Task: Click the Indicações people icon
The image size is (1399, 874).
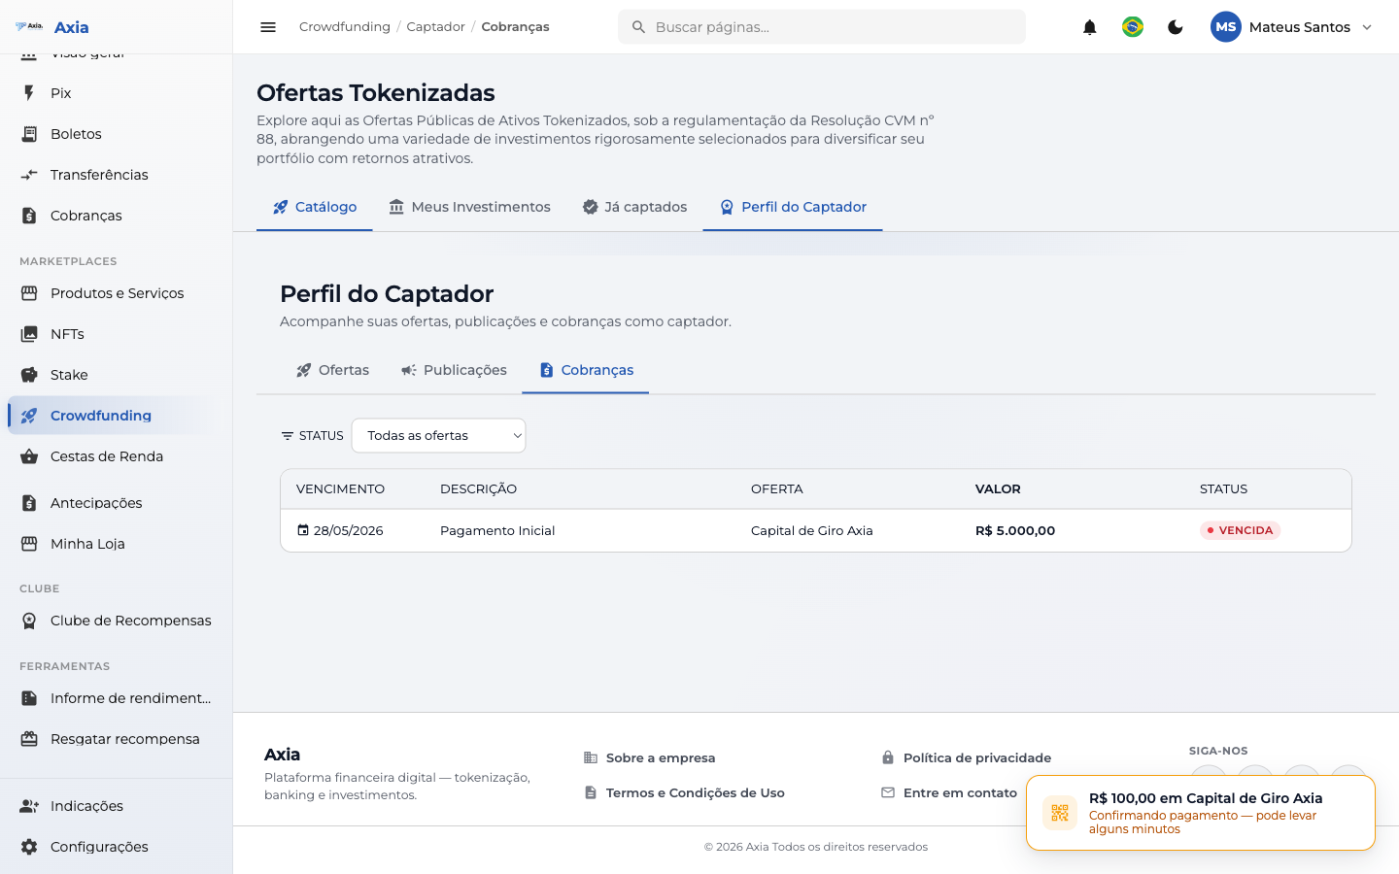Action: click(x=29, y=806)
